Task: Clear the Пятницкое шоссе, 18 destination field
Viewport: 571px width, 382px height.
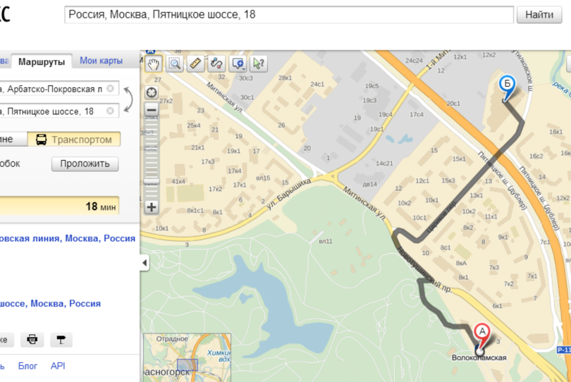Action: 110,111
